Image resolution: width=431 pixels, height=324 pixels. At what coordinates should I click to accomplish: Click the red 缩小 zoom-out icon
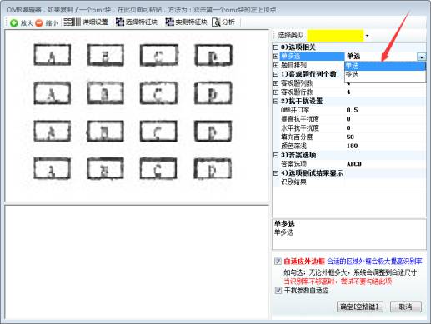pos(39,22)
